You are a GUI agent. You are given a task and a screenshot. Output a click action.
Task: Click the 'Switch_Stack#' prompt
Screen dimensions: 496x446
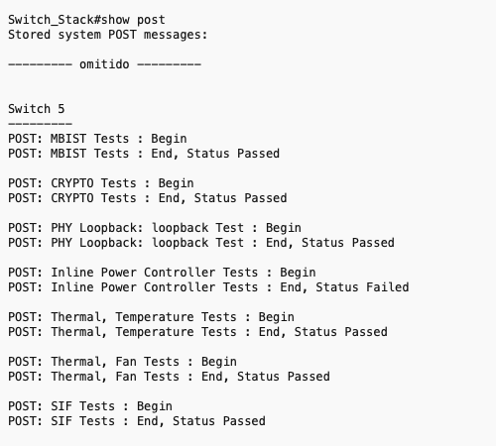[x=55, y=20]
